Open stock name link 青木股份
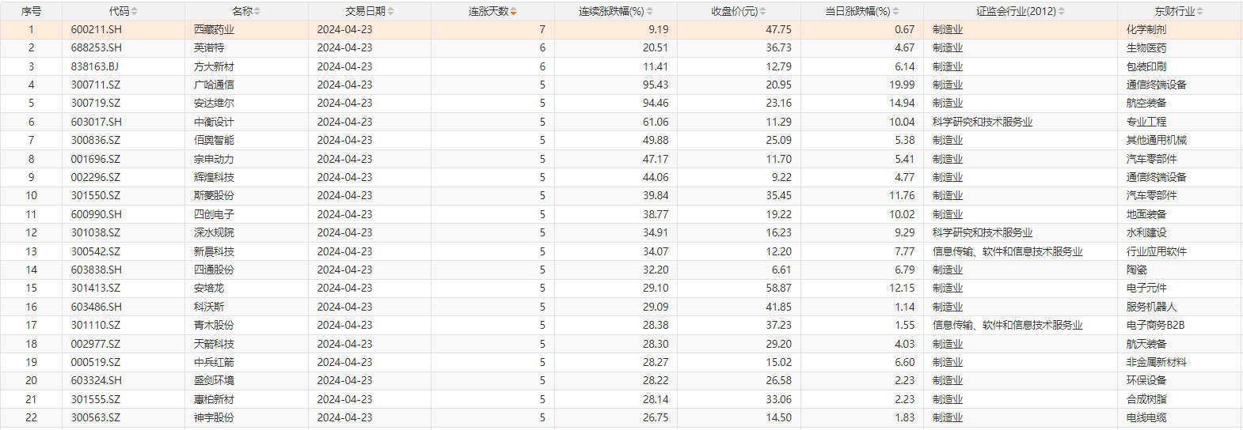This screenshot has width=1243, height=430. pyautogui.click(x=214, y=325)
